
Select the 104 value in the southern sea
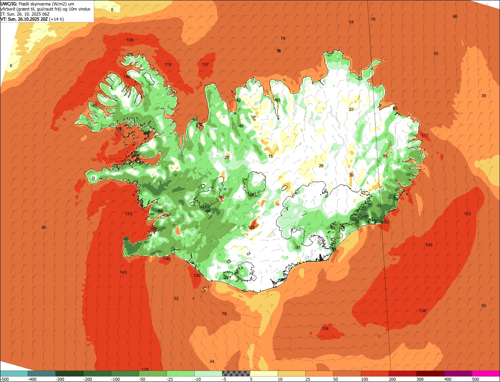[325, 329]
